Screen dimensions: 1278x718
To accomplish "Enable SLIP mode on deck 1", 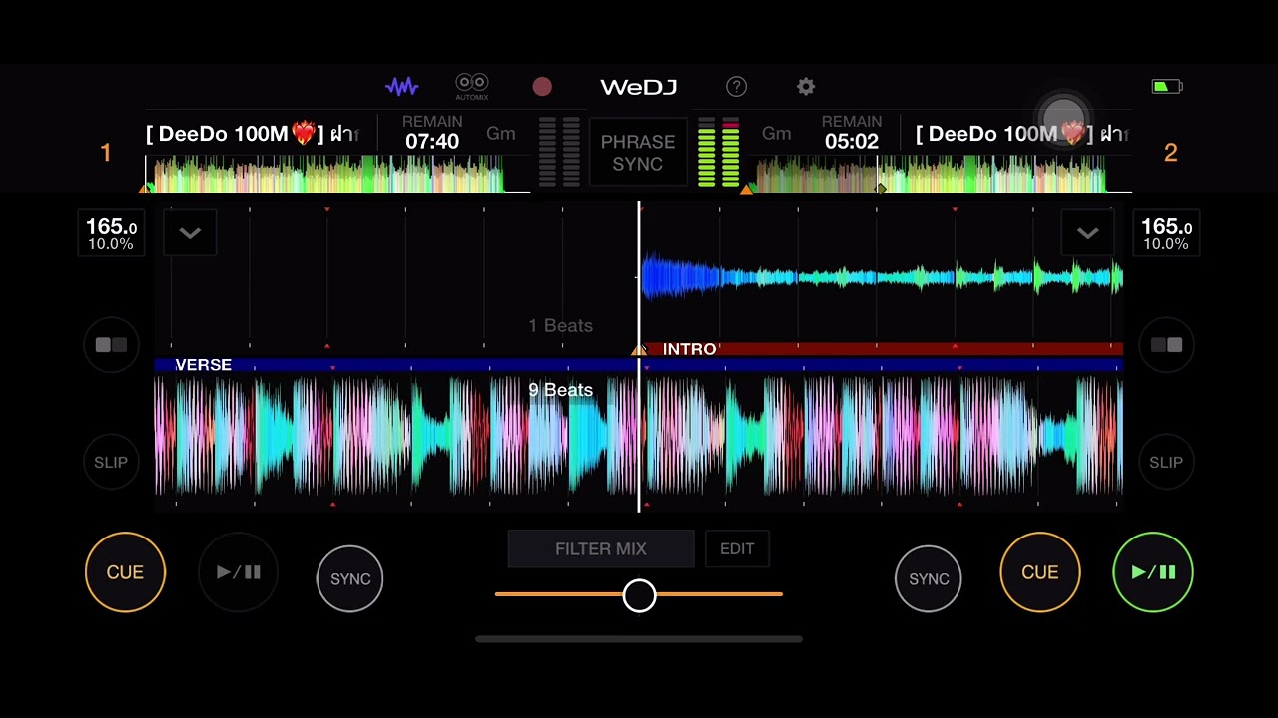I will [111, 463].
